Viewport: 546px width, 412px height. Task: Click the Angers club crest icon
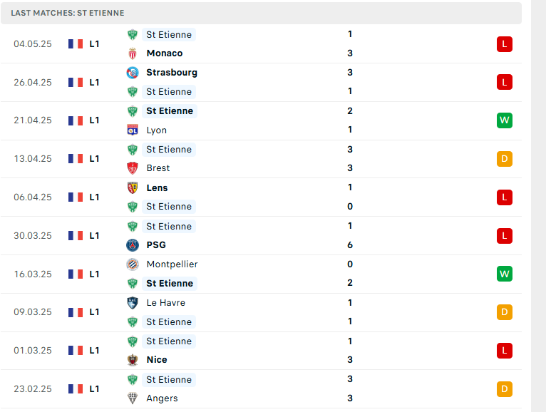133,398
